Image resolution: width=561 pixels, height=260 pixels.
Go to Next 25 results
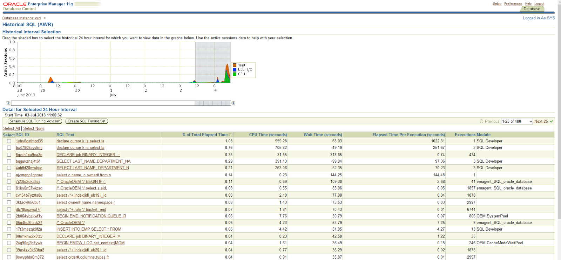[x=541, y=121]
